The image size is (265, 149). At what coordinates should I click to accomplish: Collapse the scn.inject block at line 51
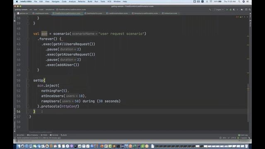28,86
